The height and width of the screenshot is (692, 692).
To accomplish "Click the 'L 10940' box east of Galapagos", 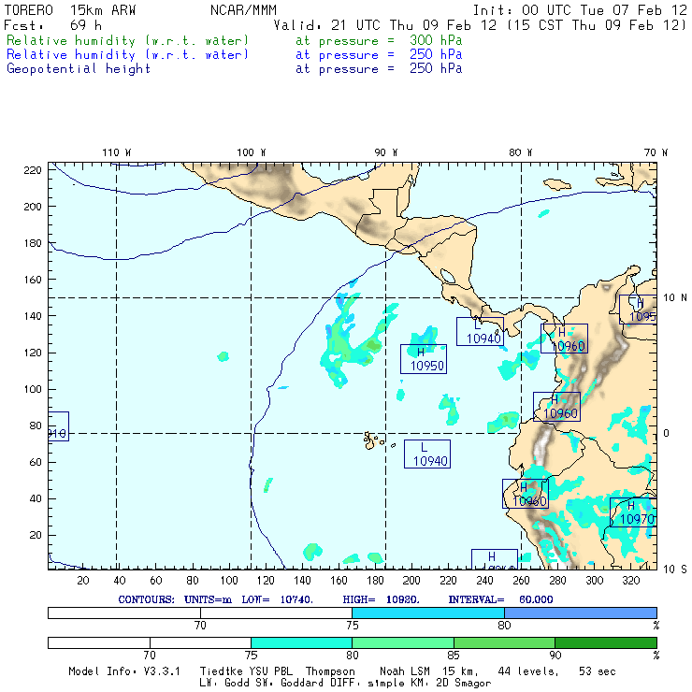I will coord(427,454).
